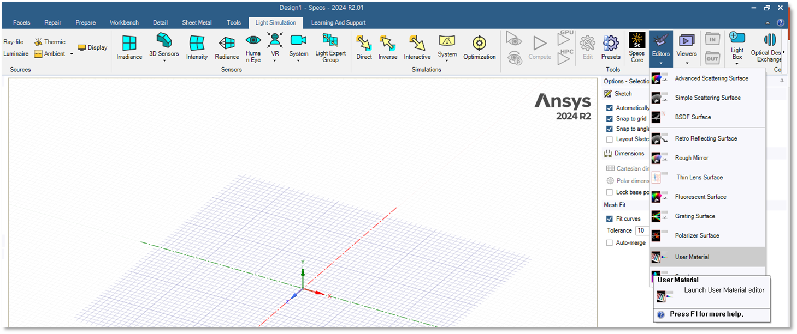
Task: Open the VR sensor tool
Action: tap(275, 46)
